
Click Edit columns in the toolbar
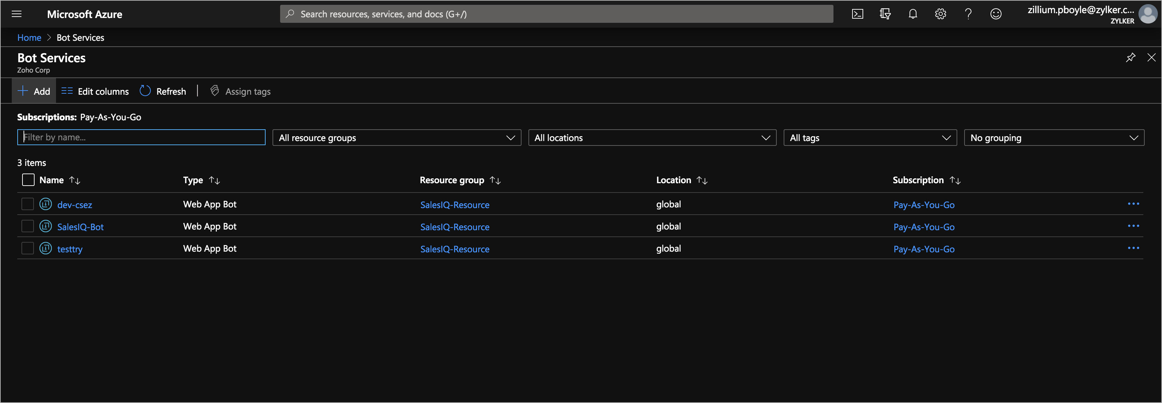pyautogui.click(x=95, y=91)
